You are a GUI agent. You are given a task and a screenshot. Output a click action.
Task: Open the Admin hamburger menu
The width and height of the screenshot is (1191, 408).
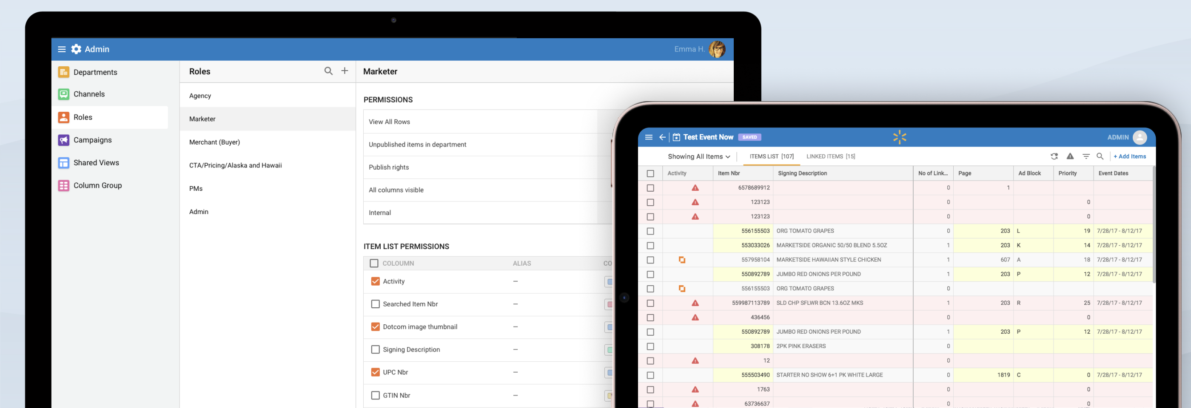(62, 49)
